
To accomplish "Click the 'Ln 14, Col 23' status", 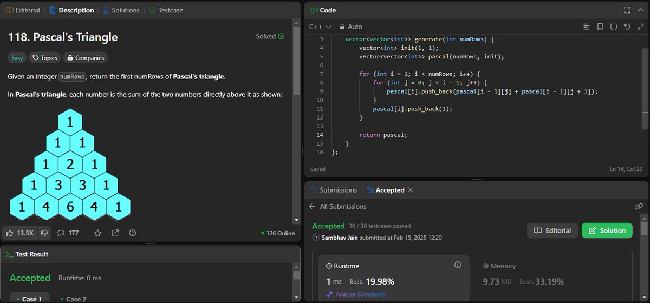I will click(626, 169).
